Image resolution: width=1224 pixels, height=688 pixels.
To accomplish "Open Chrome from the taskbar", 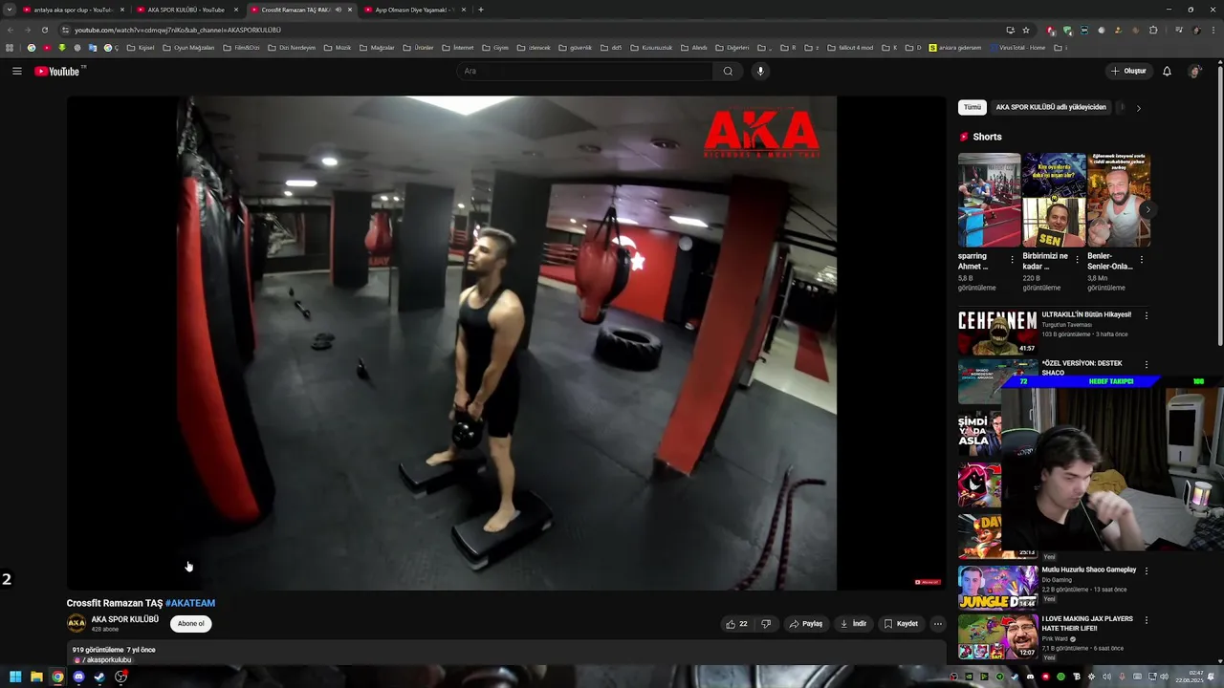I will (x=57, y=677).
